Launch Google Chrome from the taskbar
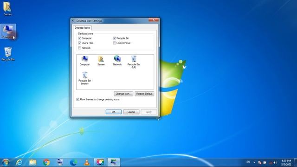297x167 pixels. (x=46, y=162)
